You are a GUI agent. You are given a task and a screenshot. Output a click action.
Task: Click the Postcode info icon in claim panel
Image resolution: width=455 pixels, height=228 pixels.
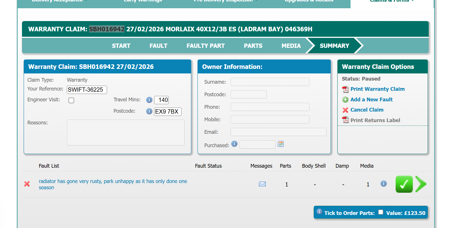point(149,111)
